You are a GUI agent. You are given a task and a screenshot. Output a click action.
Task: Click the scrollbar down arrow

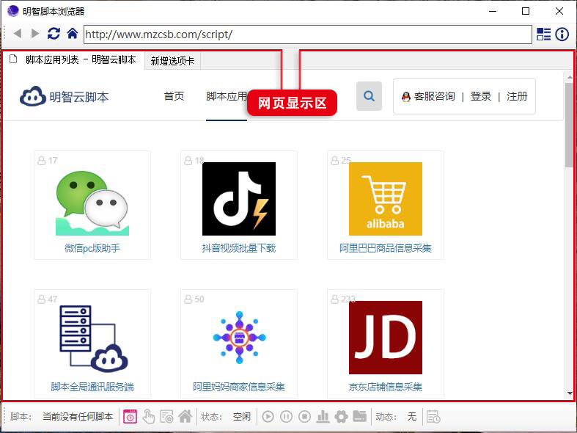click(569, 393)
